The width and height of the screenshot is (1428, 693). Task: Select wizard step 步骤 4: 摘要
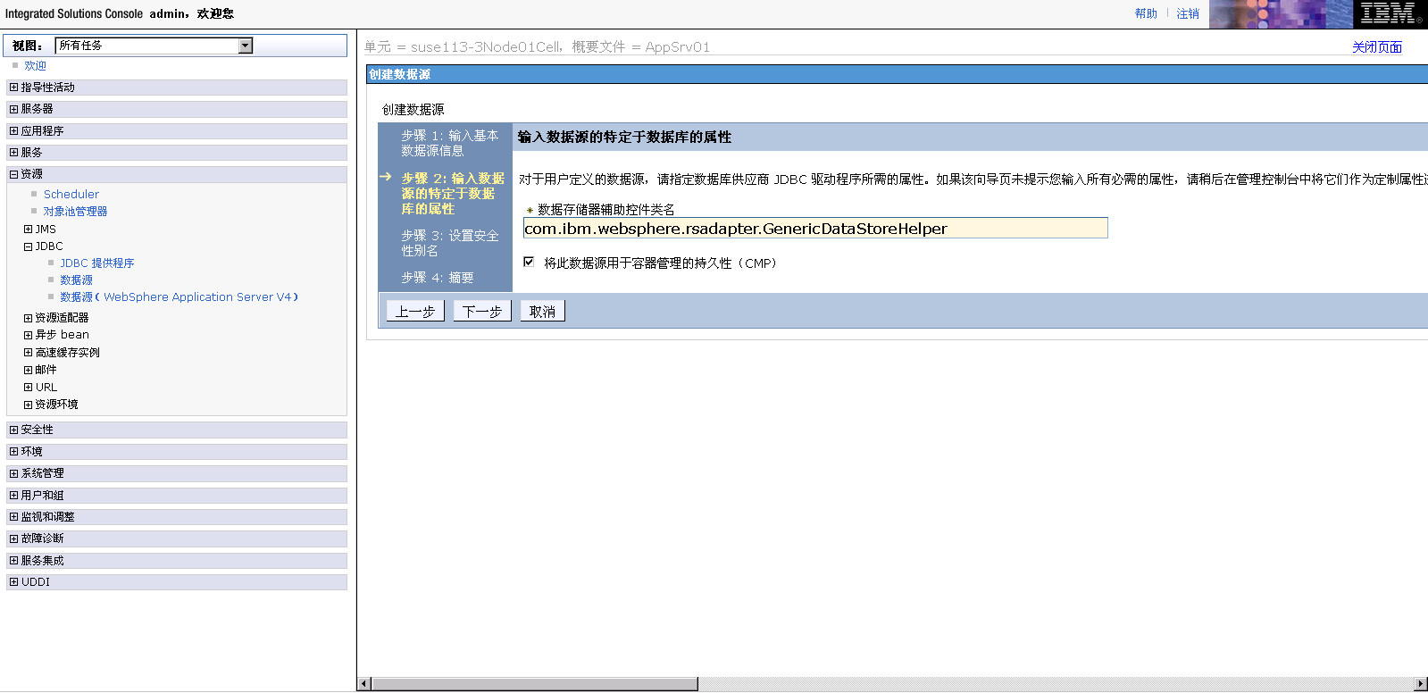coord(437,278)
